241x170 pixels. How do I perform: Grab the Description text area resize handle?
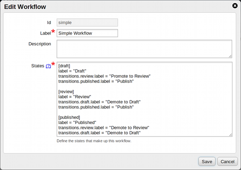(x=230, y=56)
